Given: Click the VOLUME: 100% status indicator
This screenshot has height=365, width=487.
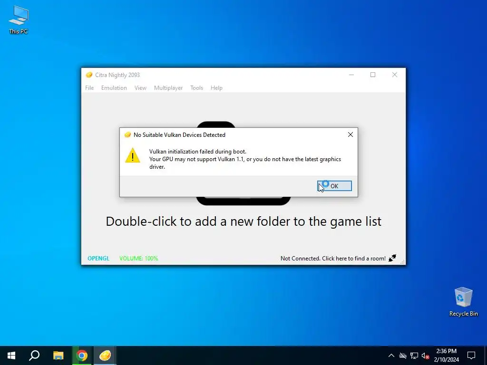Looking at the screenshot, I should [x=139, y=258].
